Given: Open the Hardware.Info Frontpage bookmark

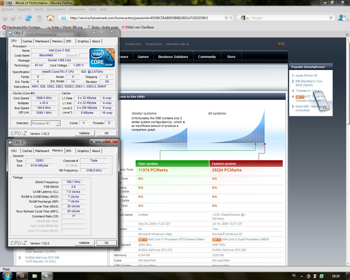Looking at the screenshot, I should (22, 27).
